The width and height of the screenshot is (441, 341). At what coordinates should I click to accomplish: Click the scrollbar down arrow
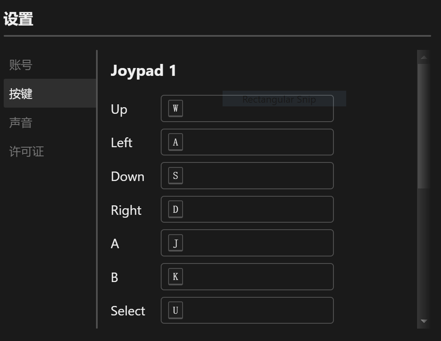tap(424, 320)
